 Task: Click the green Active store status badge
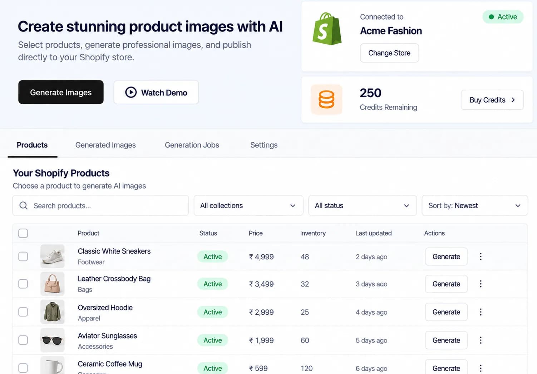pyautogui.click(x=503, y=17)
